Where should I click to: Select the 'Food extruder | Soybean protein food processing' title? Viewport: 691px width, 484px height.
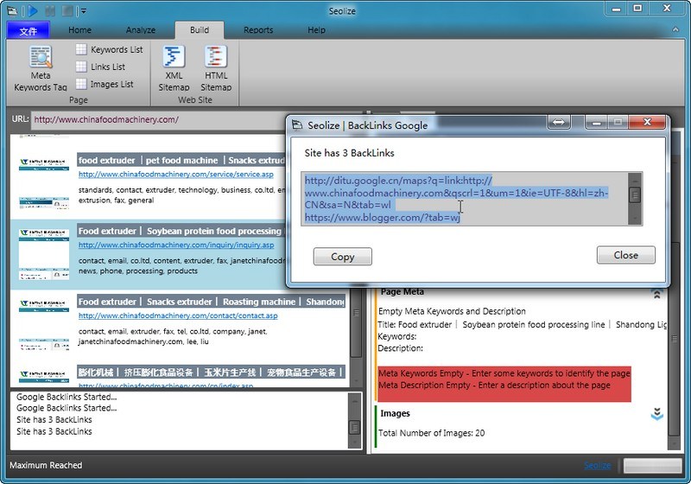coord(182,231)
